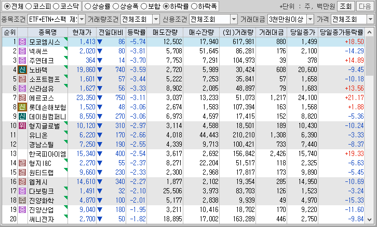Open the 거래대금 dropdown
This screenshot has height=227, width=377.
(x=310, y=19)
